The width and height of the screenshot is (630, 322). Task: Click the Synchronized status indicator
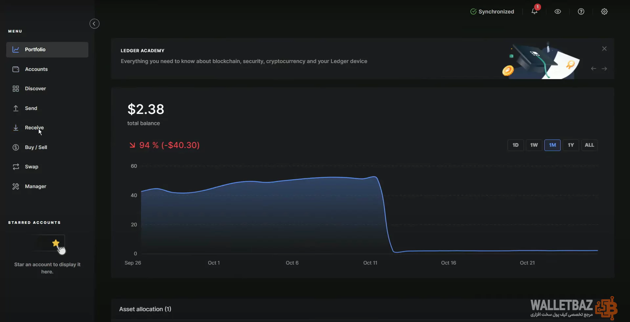pos(492,11)
